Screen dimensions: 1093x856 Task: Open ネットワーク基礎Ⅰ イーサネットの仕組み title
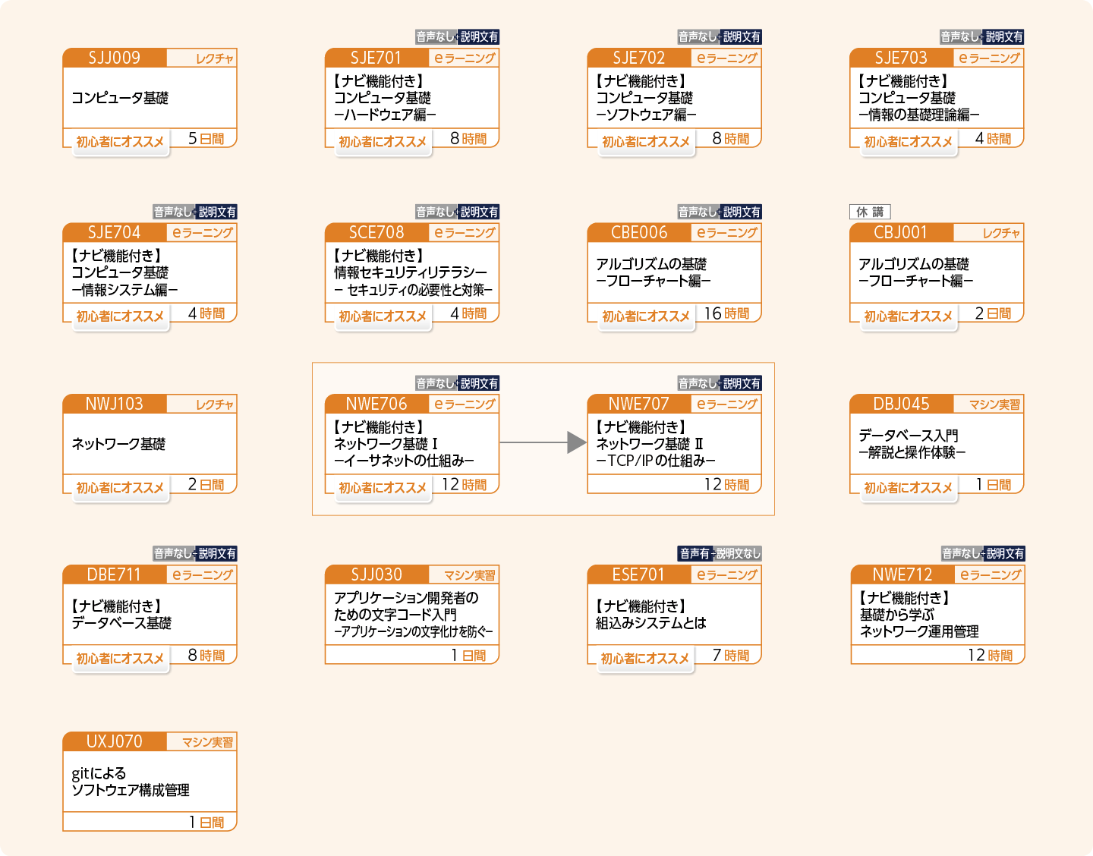(404, 444)
